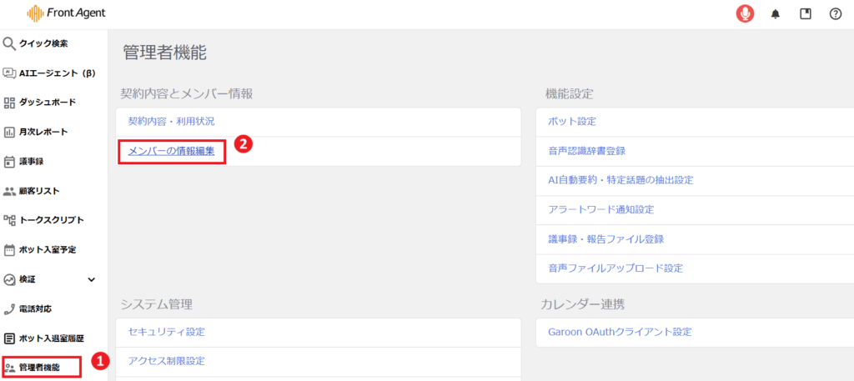Click the ダッシュボード grid icon

9,103
